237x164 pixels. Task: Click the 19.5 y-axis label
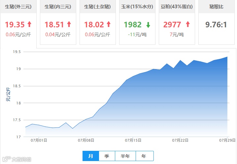pyautogui.click(x=17, y=52)
